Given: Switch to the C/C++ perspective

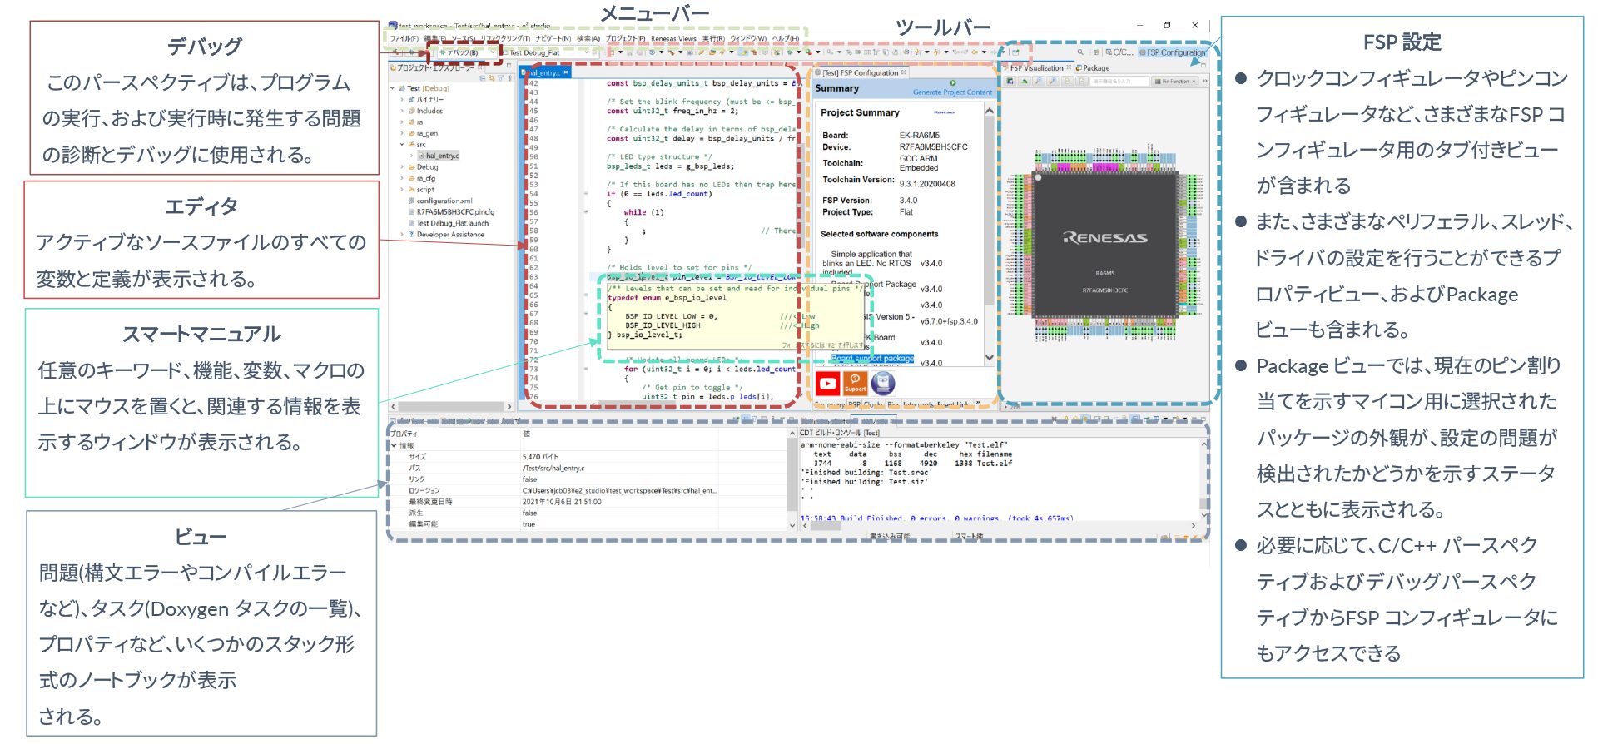Looking at the screenshot, I should coord(1119,52).
